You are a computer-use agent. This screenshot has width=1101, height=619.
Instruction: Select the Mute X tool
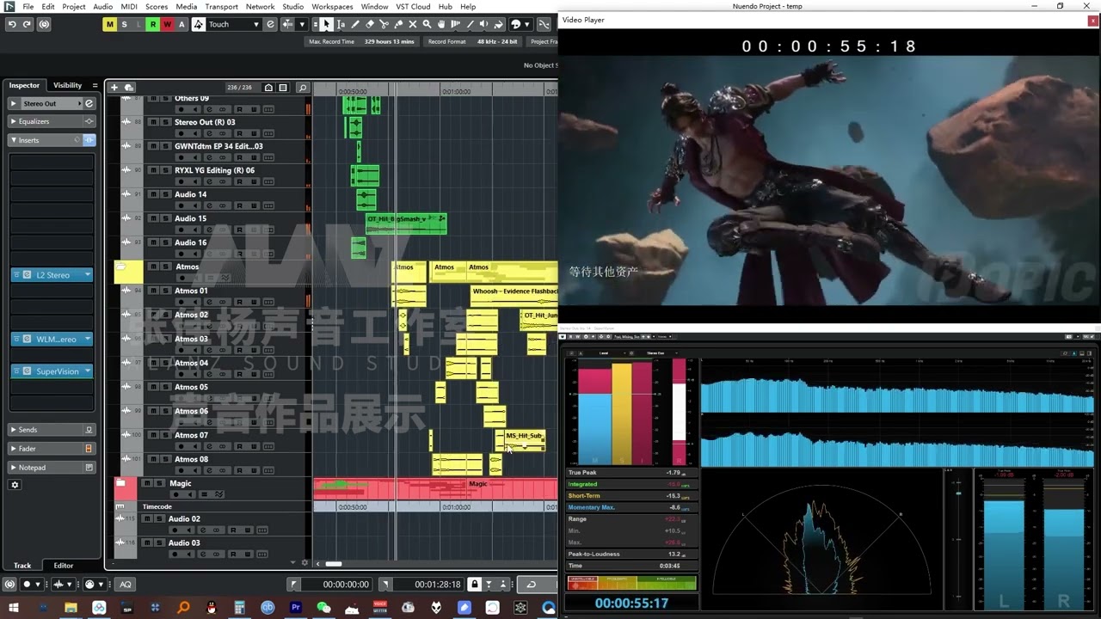[x=413, y=24]
